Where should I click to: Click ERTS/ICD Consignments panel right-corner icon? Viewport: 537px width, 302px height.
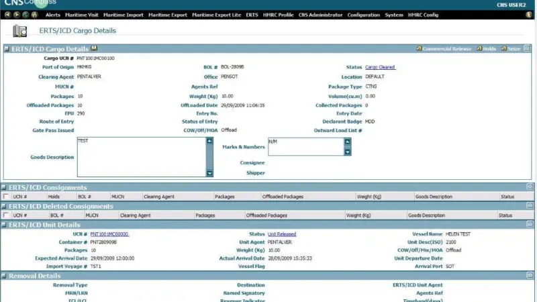pyautogui.click(x=530, y=187)
